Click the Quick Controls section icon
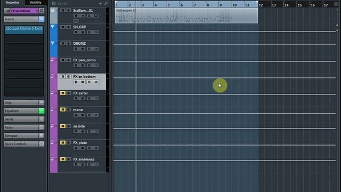The width and height of the screenshot is (341, 192). (42, 144)
